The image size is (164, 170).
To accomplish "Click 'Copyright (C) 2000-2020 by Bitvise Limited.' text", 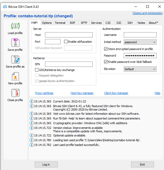I will pos(80,109).
